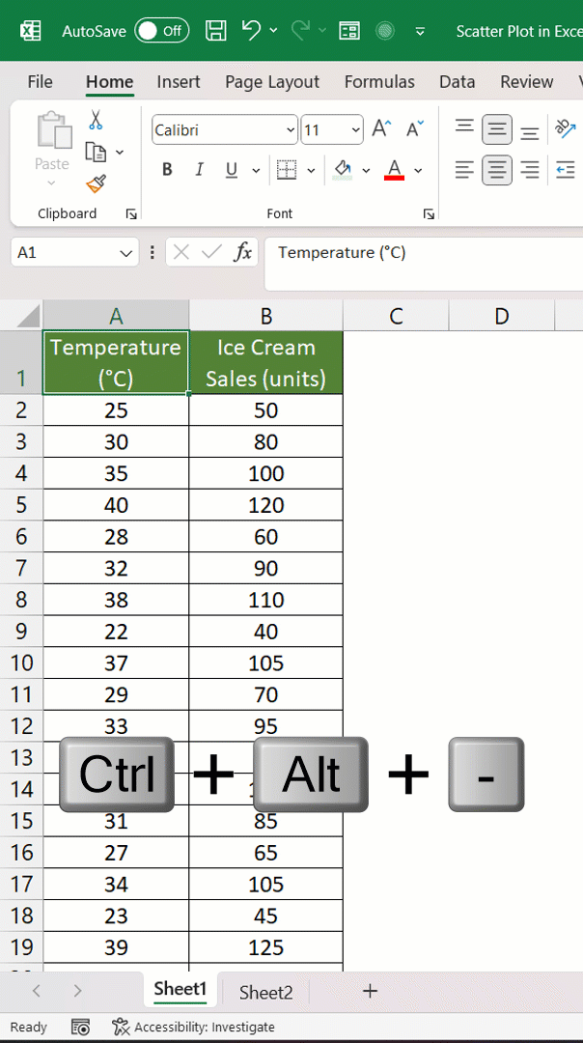Image resolution: width=583 pixels, height=1043 pixels.
Task: Activate the Format Painter brush
Action: (96, 184)
